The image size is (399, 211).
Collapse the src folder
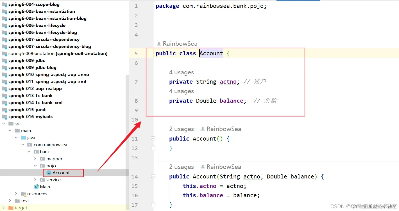click(x=4, y=124)
